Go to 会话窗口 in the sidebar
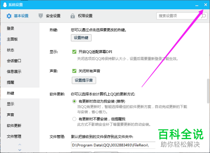This screenshot has width=210, height=153. tap(20, 61)
